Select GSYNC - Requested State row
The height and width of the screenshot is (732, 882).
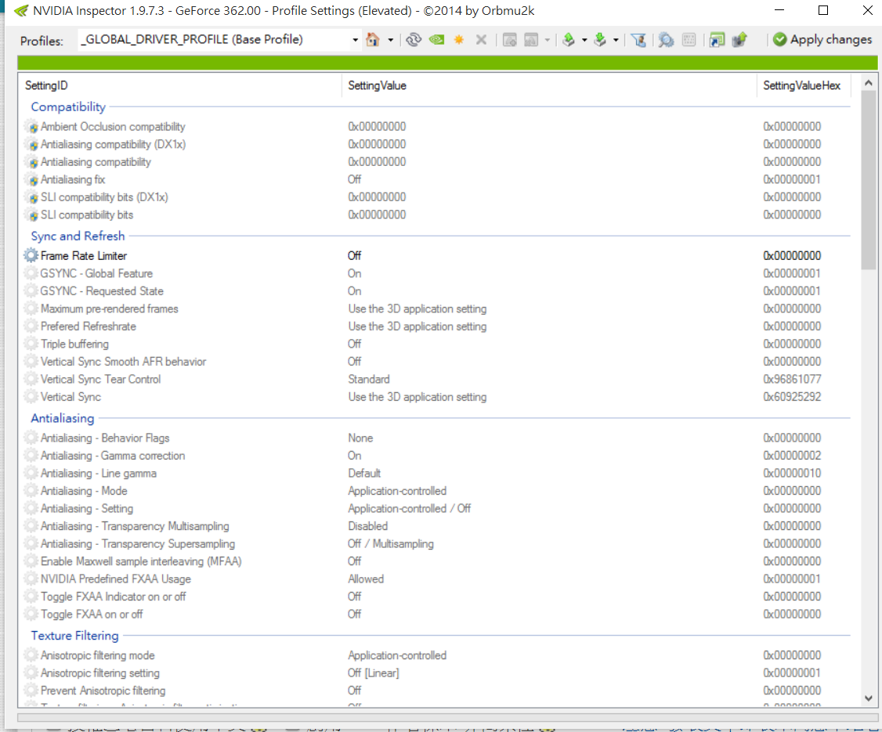(436, 291)
